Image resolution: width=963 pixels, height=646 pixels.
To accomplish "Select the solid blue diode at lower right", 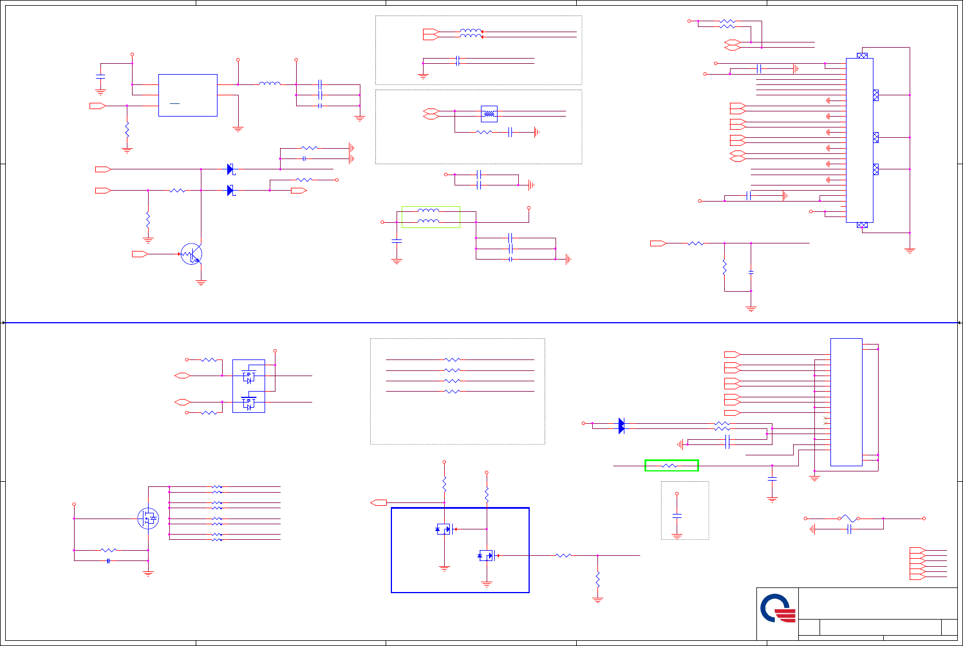I will pos(622,426).
